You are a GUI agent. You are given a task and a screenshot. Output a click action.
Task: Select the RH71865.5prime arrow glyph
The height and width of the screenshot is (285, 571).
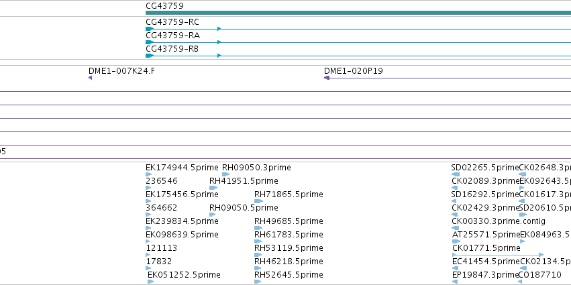click(258, 201)
